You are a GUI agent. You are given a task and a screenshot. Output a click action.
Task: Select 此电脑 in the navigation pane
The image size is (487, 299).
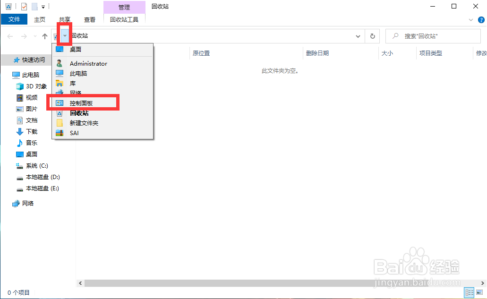(x=30, y=75)
